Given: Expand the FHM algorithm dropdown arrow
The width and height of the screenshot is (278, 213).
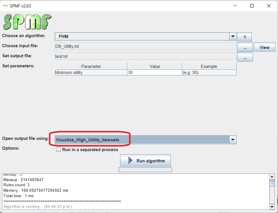Looking at the screenshot, I should tap(233, 37).
